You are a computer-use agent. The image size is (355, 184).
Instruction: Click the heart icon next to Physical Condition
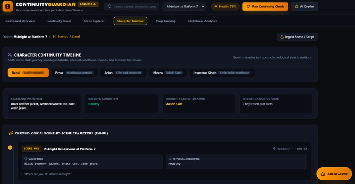(x=170, y=159)
